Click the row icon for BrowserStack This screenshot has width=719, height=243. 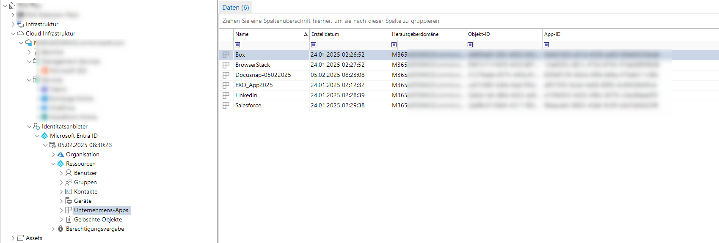(226, 65)
